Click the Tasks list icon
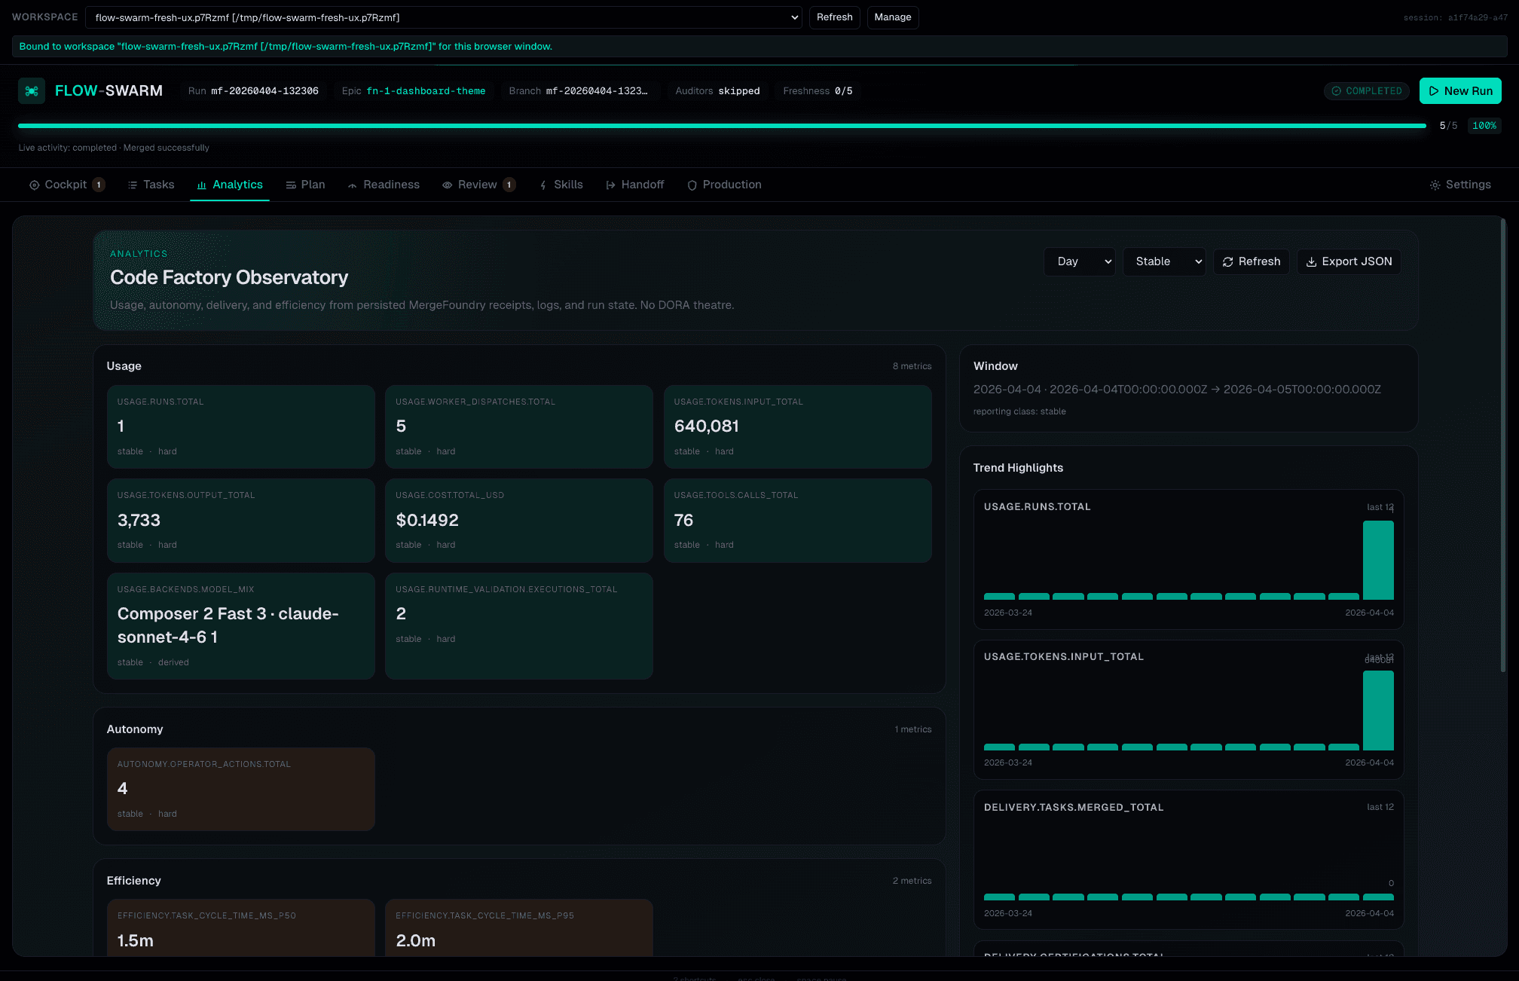 click(133, 185)
